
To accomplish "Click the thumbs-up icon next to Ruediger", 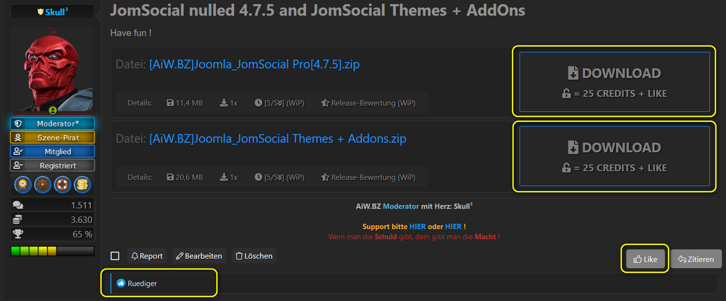I will tap(121, 283).
